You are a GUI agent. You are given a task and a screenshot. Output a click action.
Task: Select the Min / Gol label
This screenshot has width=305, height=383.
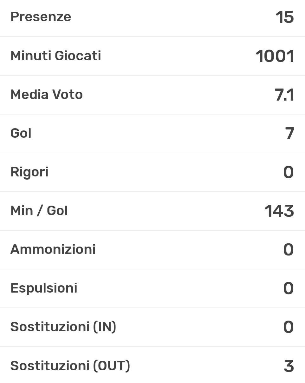(x=39, y=211)
